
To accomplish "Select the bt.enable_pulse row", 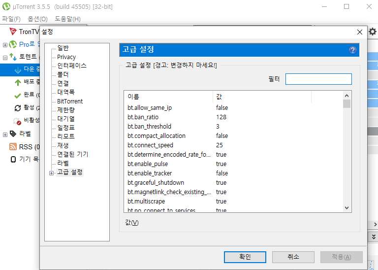I will 233,164.
